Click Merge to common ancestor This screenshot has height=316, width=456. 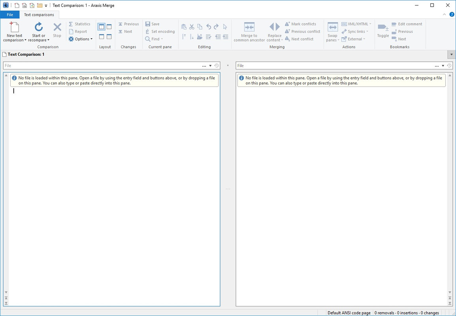pos(249,32)
